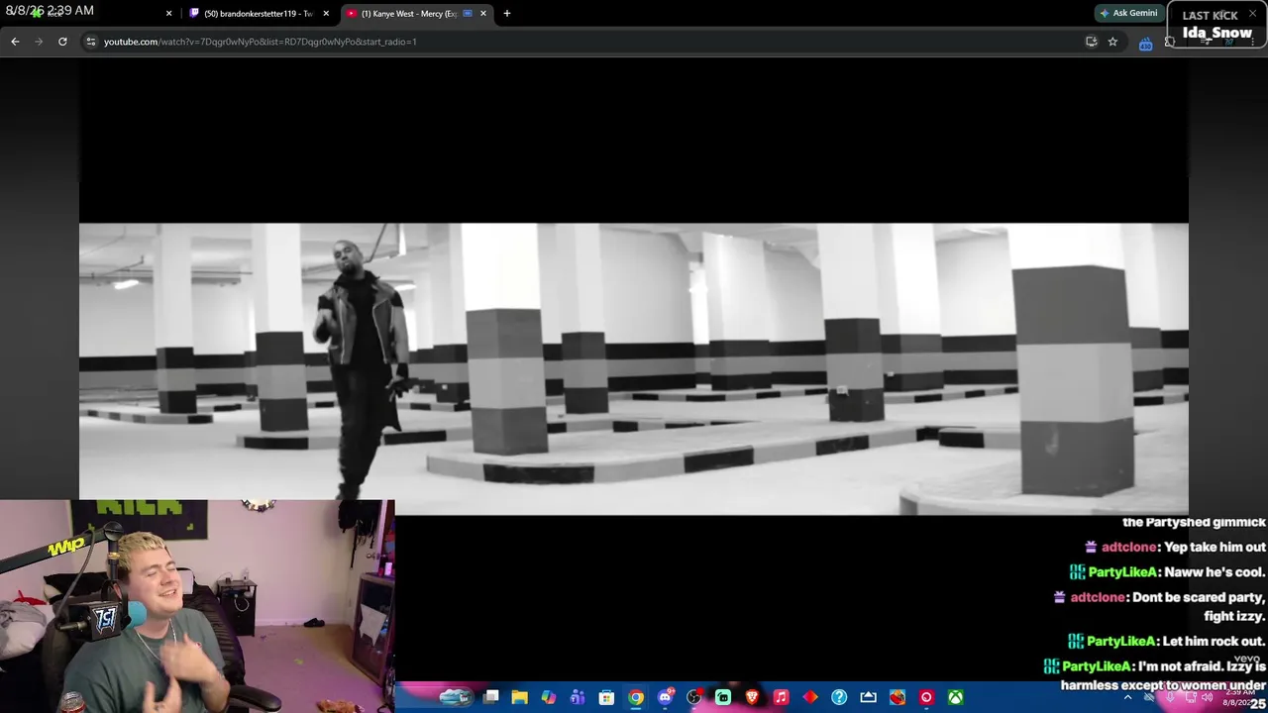The width and height of the screenshot is (1268, 713).
Task: Open Task View on the taskbar
Action: [x=490, y=697]
